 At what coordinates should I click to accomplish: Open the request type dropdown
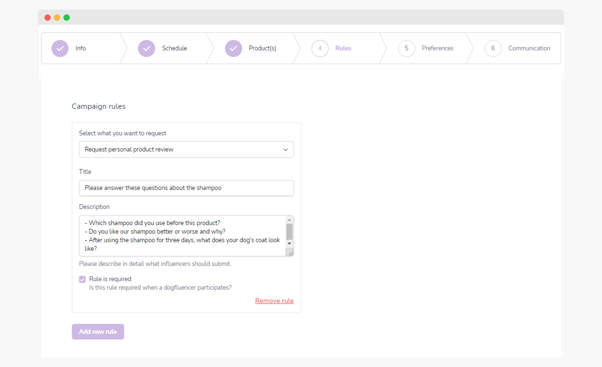pyautogui.click(x=186, y=150)
